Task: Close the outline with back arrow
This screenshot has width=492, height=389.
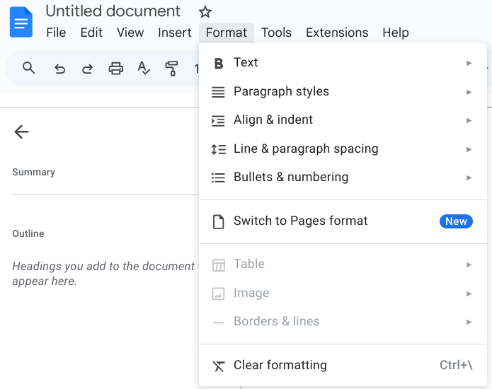Action: click(x=21, y=132)
